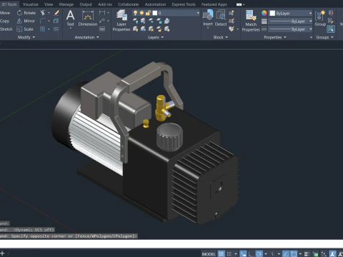Open the Express Tools tab
This screenshot has width=343, height=257.
pyautogui.click(x=184, y=4)
